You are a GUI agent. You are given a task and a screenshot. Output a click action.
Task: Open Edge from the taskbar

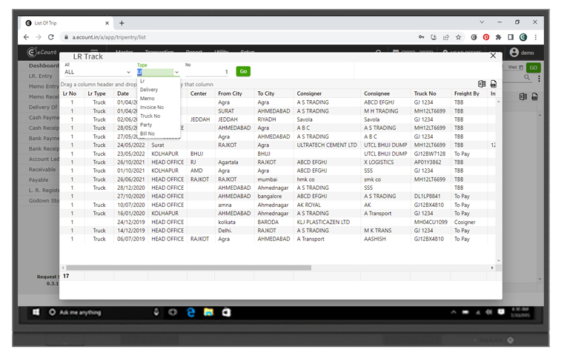[191, 312]
